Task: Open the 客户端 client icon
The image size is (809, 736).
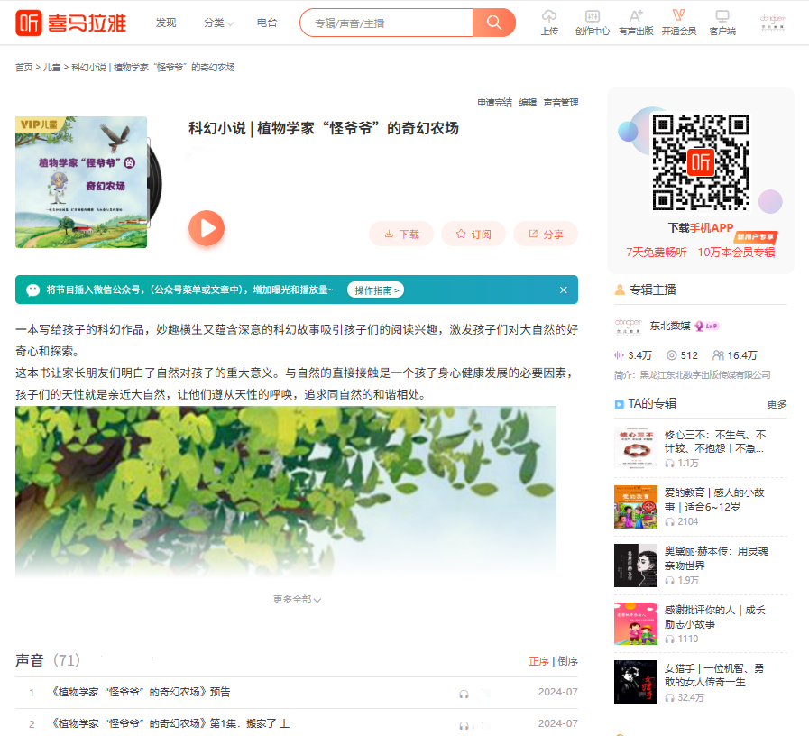Action: (722, 23)
